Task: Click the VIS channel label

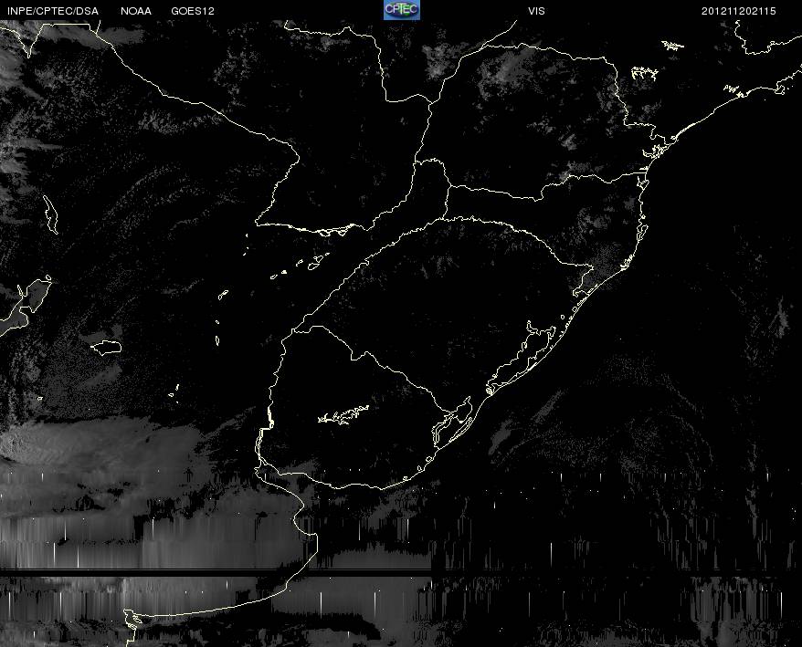Action: click(x=536, y=11)
